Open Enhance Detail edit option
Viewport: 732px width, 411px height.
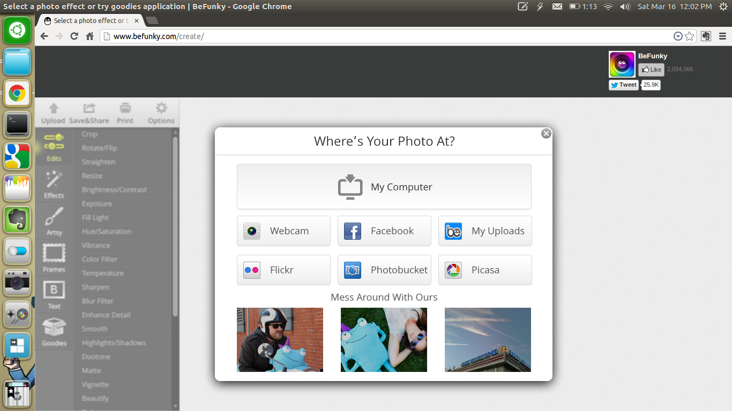tap(106, 315)
